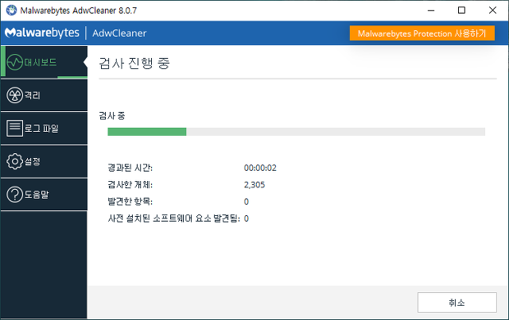Click the 격리 quarantine radiation icon
The width and height of the screenshot is (509, 320).
coord(14,95)
